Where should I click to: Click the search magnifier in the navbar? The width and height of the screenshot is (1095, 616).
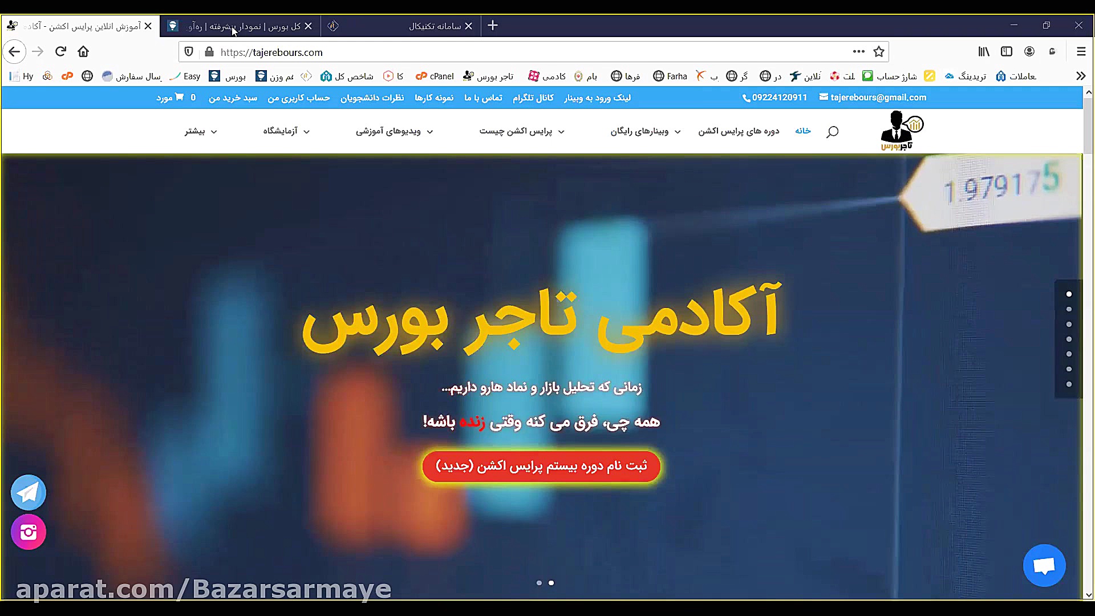(x=832, y=131)
